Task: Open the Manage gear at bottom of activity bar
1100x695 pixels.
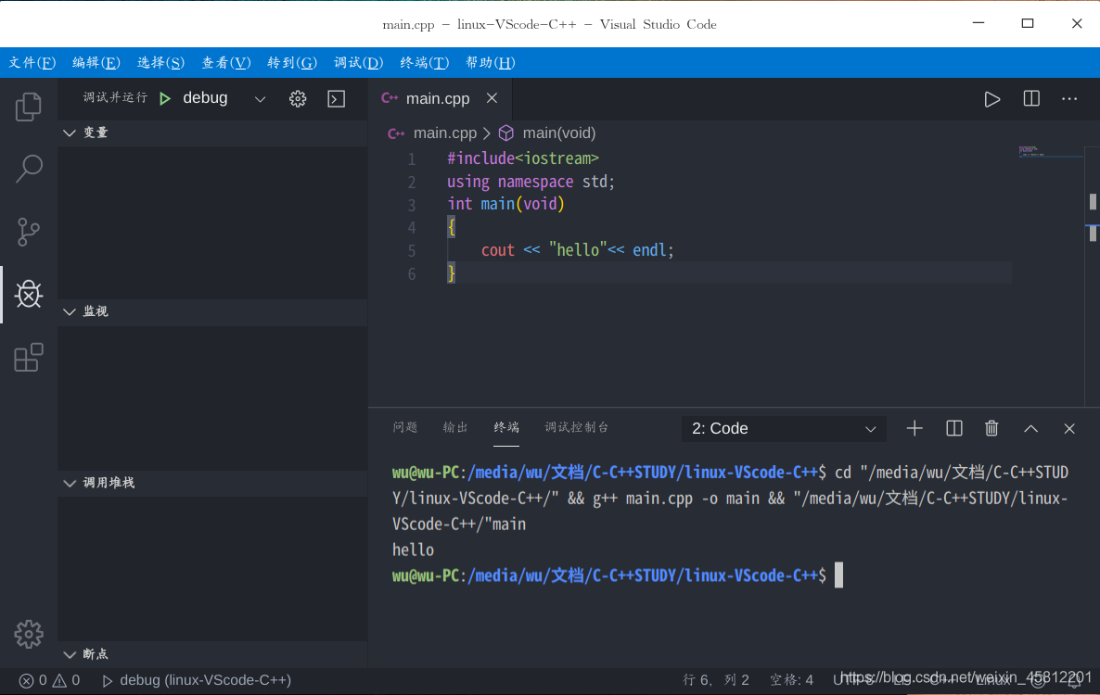Action: click(x=28, y=634)
